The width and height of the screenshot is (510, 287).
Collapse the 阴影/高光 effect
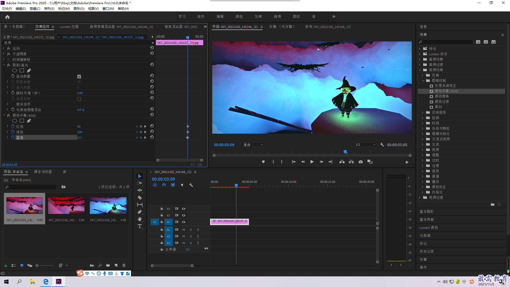coord(4,65)
